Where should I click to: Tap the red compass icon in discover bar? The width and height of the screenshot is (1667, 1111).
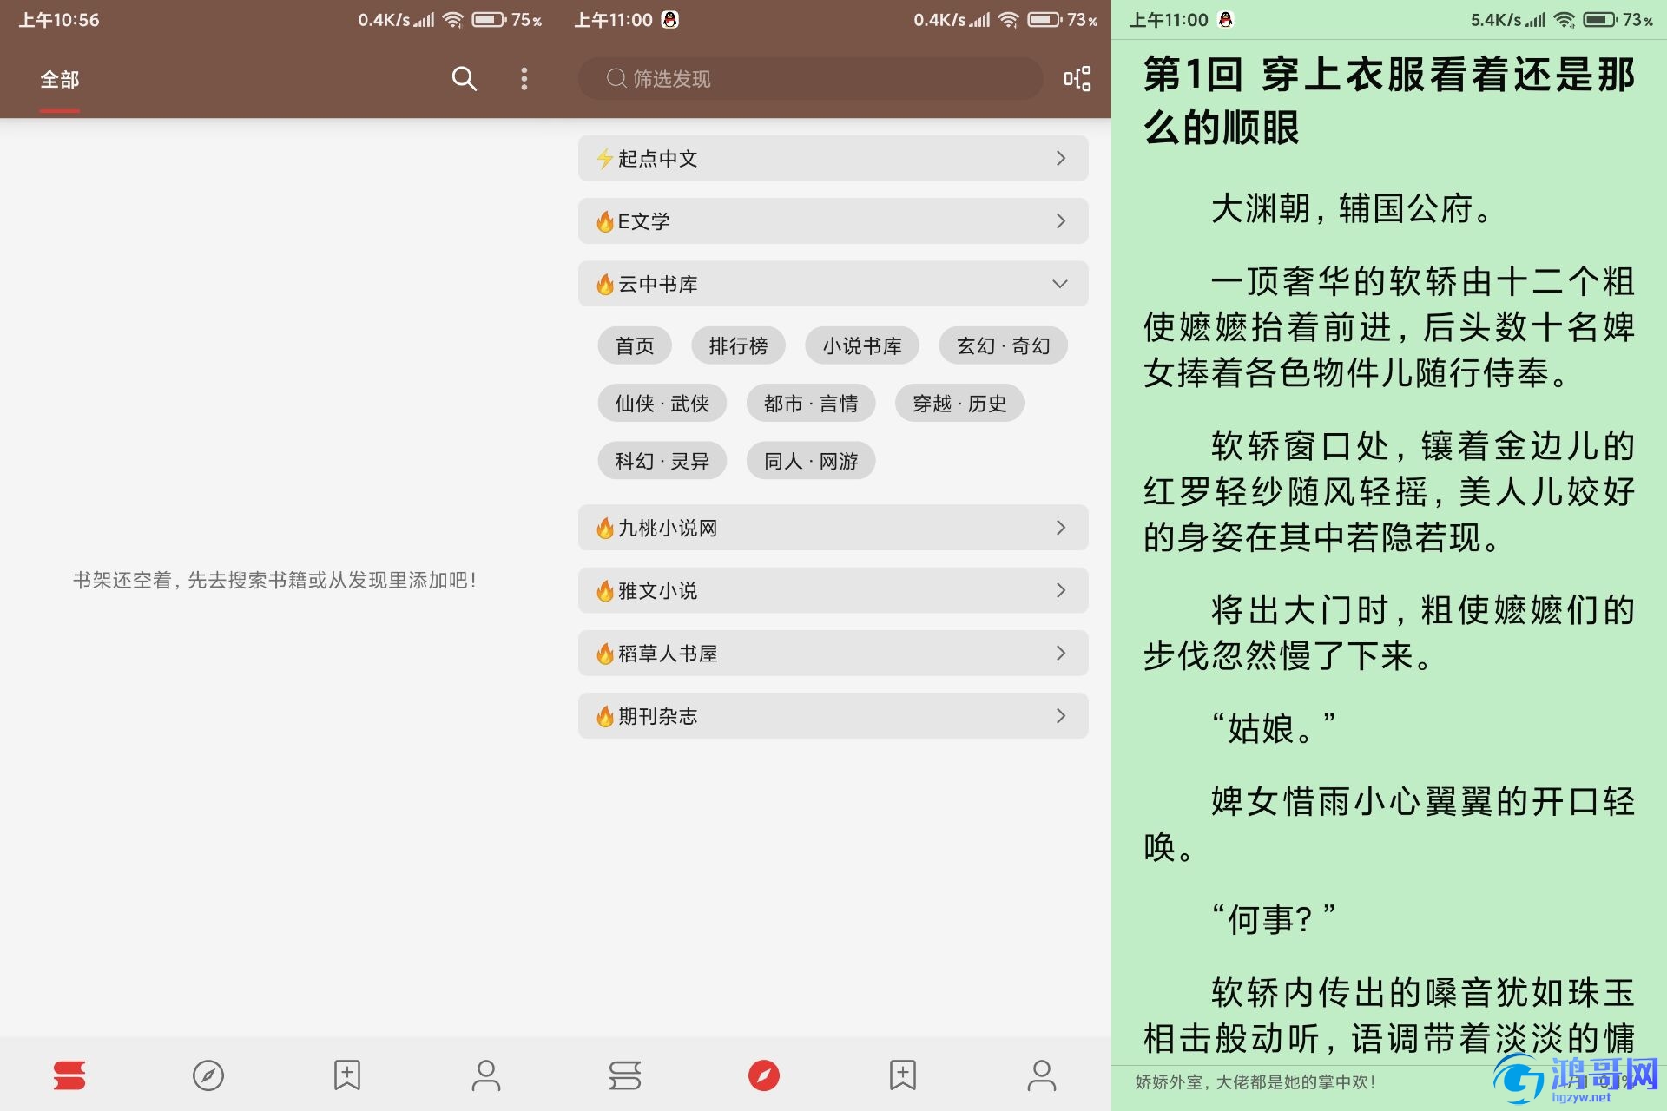point(764,1075)
